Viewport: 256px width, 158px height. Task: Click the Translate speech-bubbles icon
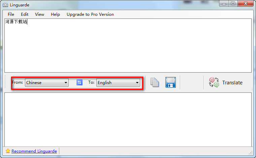tap(214, 82)
